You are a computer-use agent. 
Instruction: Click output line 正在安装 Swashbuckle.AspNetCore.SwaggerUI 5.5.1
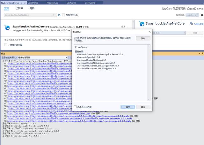coord(26,126)
